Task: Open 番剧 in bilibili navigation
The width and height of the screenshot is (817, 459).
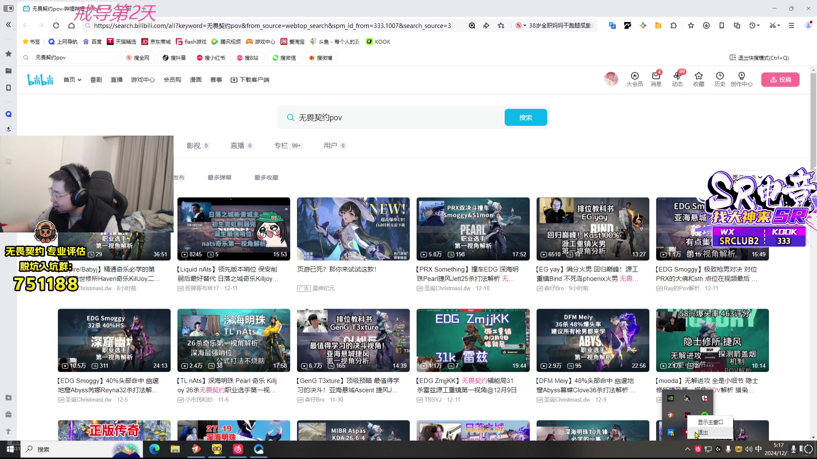Action: click(x=96, y=79)
